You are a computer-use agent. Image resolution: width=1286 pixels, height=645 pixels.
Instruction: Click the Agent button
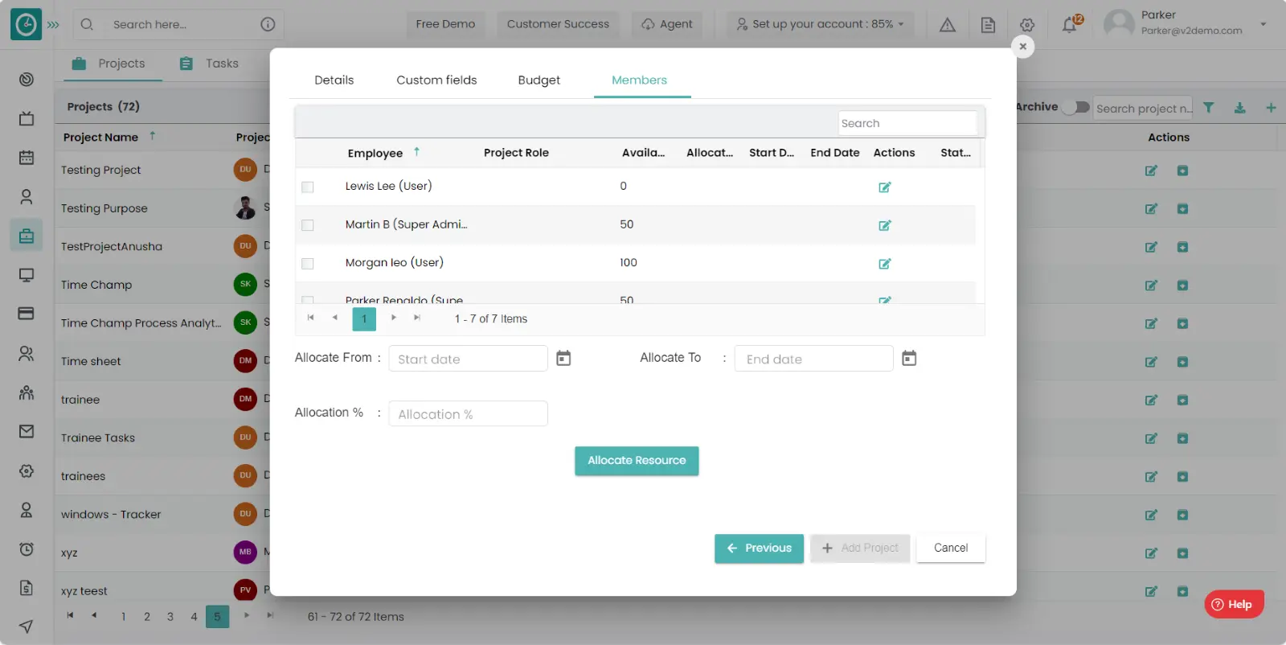(x=667, y=24)
